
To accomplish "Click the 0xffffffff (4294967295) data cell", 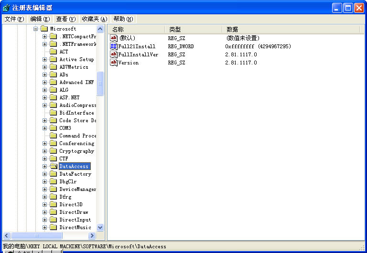I will pyautogui.click(x=258, y=46).
